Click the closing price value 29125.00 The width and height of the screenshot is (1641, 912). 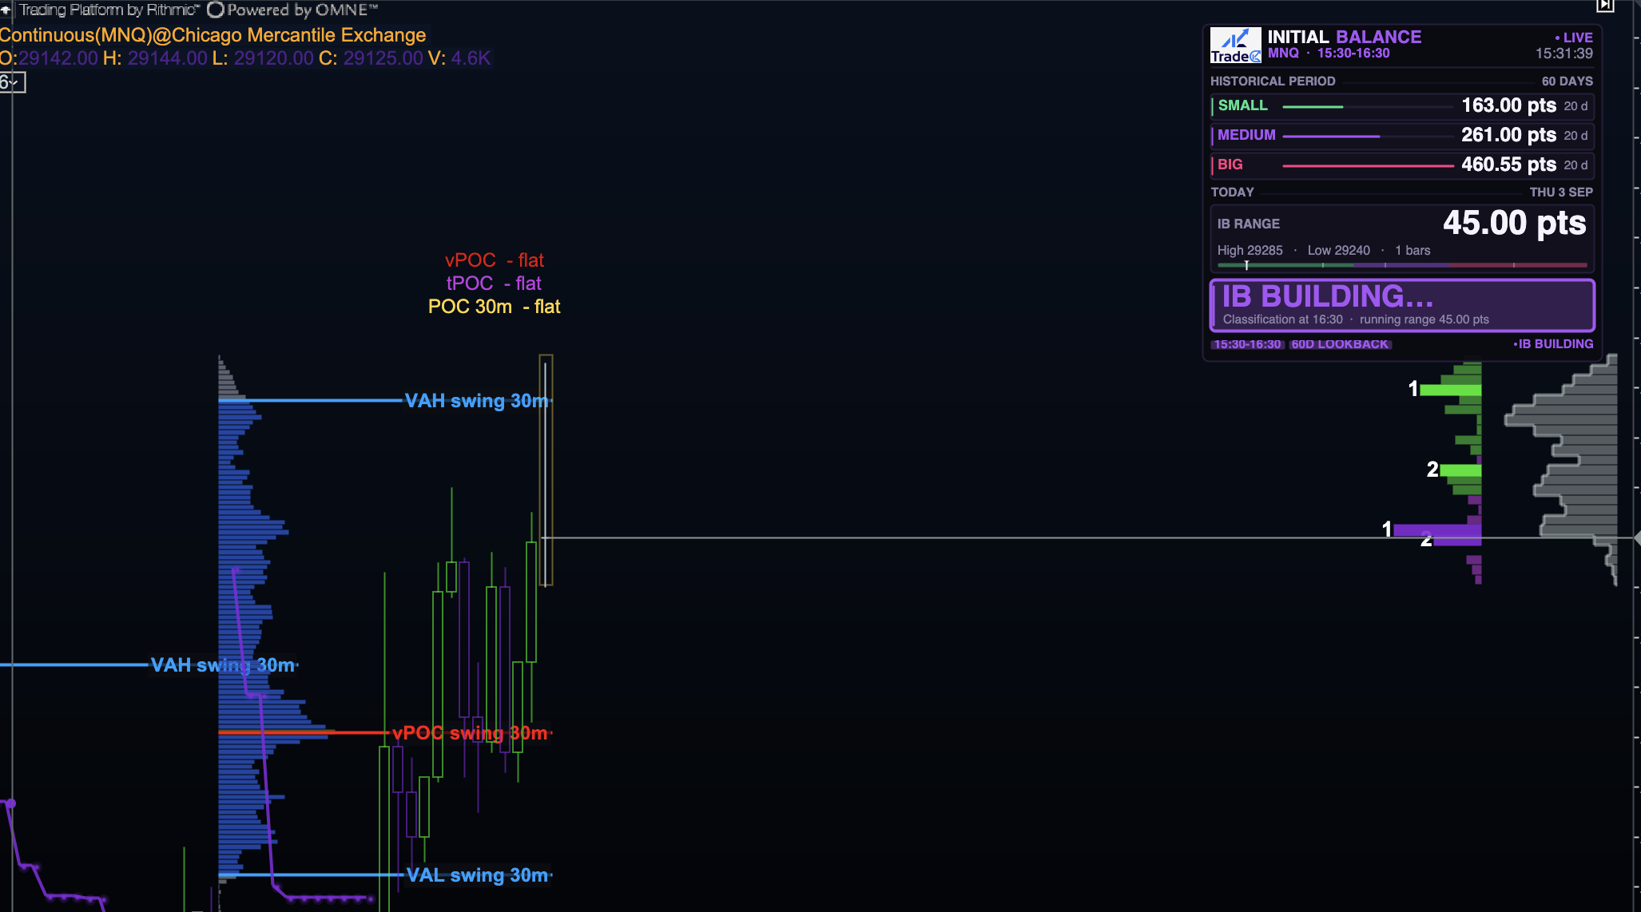coord(383,58)
